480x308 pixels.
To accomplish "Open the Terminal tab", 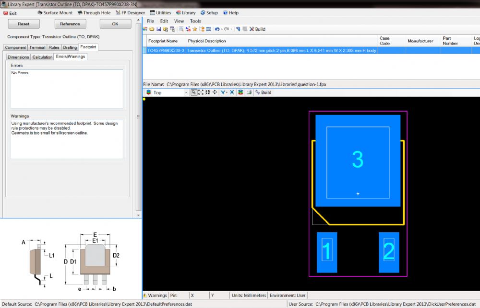I will coord(37,47).
